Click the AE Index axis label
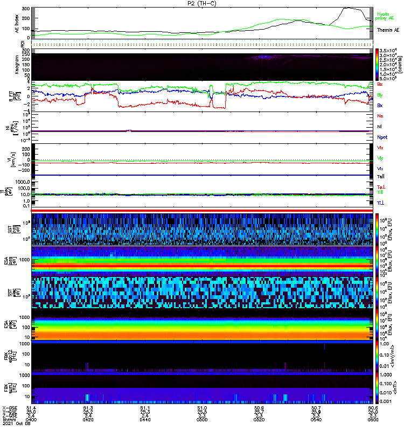The height and width of the screenshot is (431, 404). (17, 23)
